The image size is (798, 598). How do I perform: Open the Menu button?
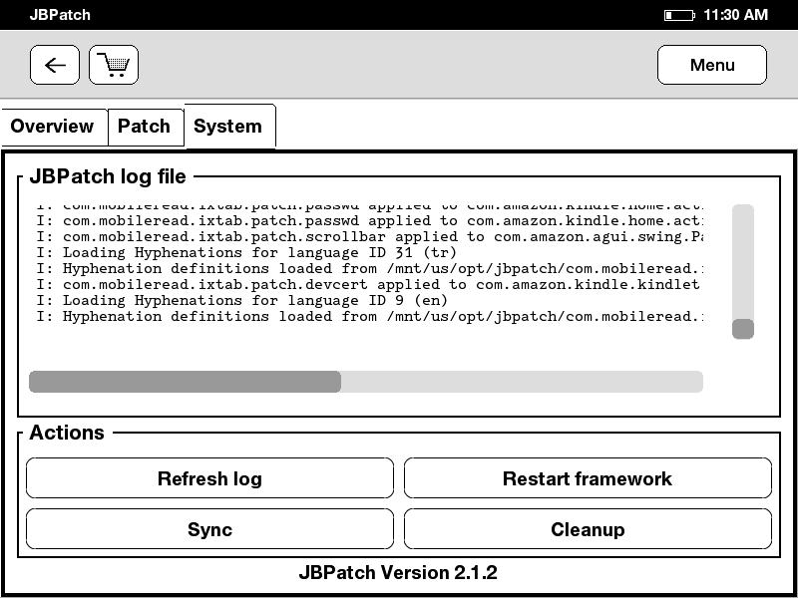point(712,65)
